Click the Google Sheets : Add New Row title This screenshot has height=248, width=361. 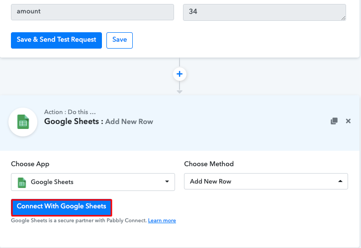coord(98,122)
